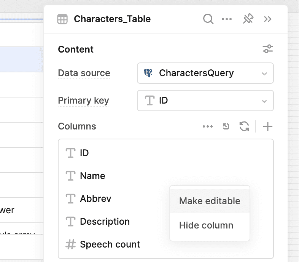Click the Speech count column entry
Image resolution: width=299 pixels, height=262 pixels.
coord(110,244)
